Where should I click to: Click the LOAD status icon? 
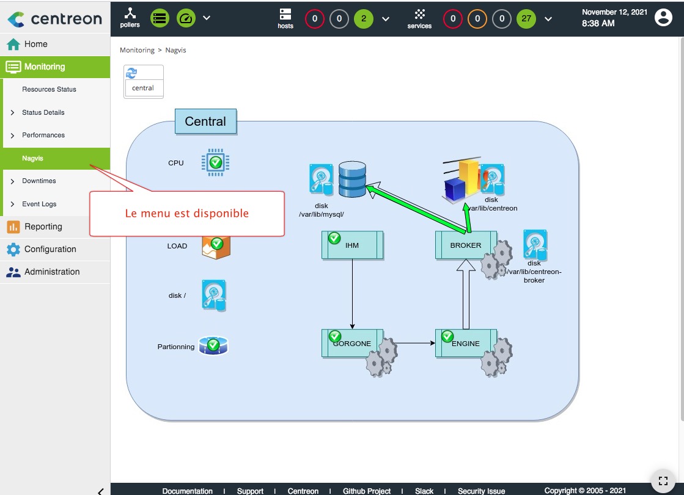click(216, 246)
